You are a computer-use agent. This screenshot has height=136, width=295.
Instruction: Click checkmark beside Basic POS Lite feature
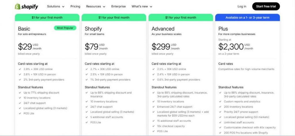tap(20, 113)
